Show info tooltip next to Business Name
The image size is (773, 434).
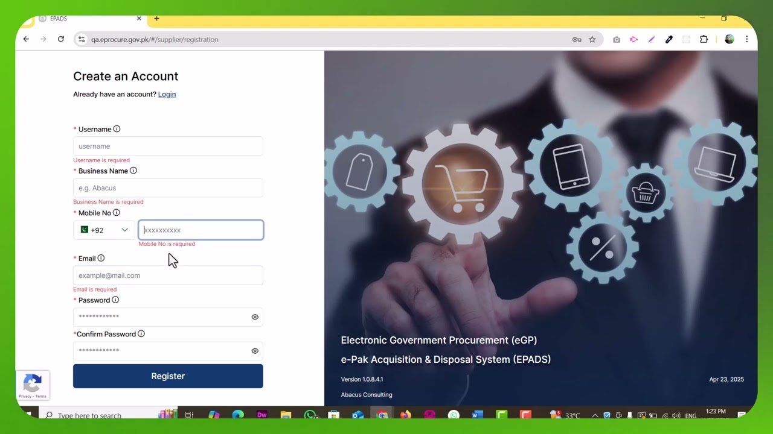[x=133, y=171]
